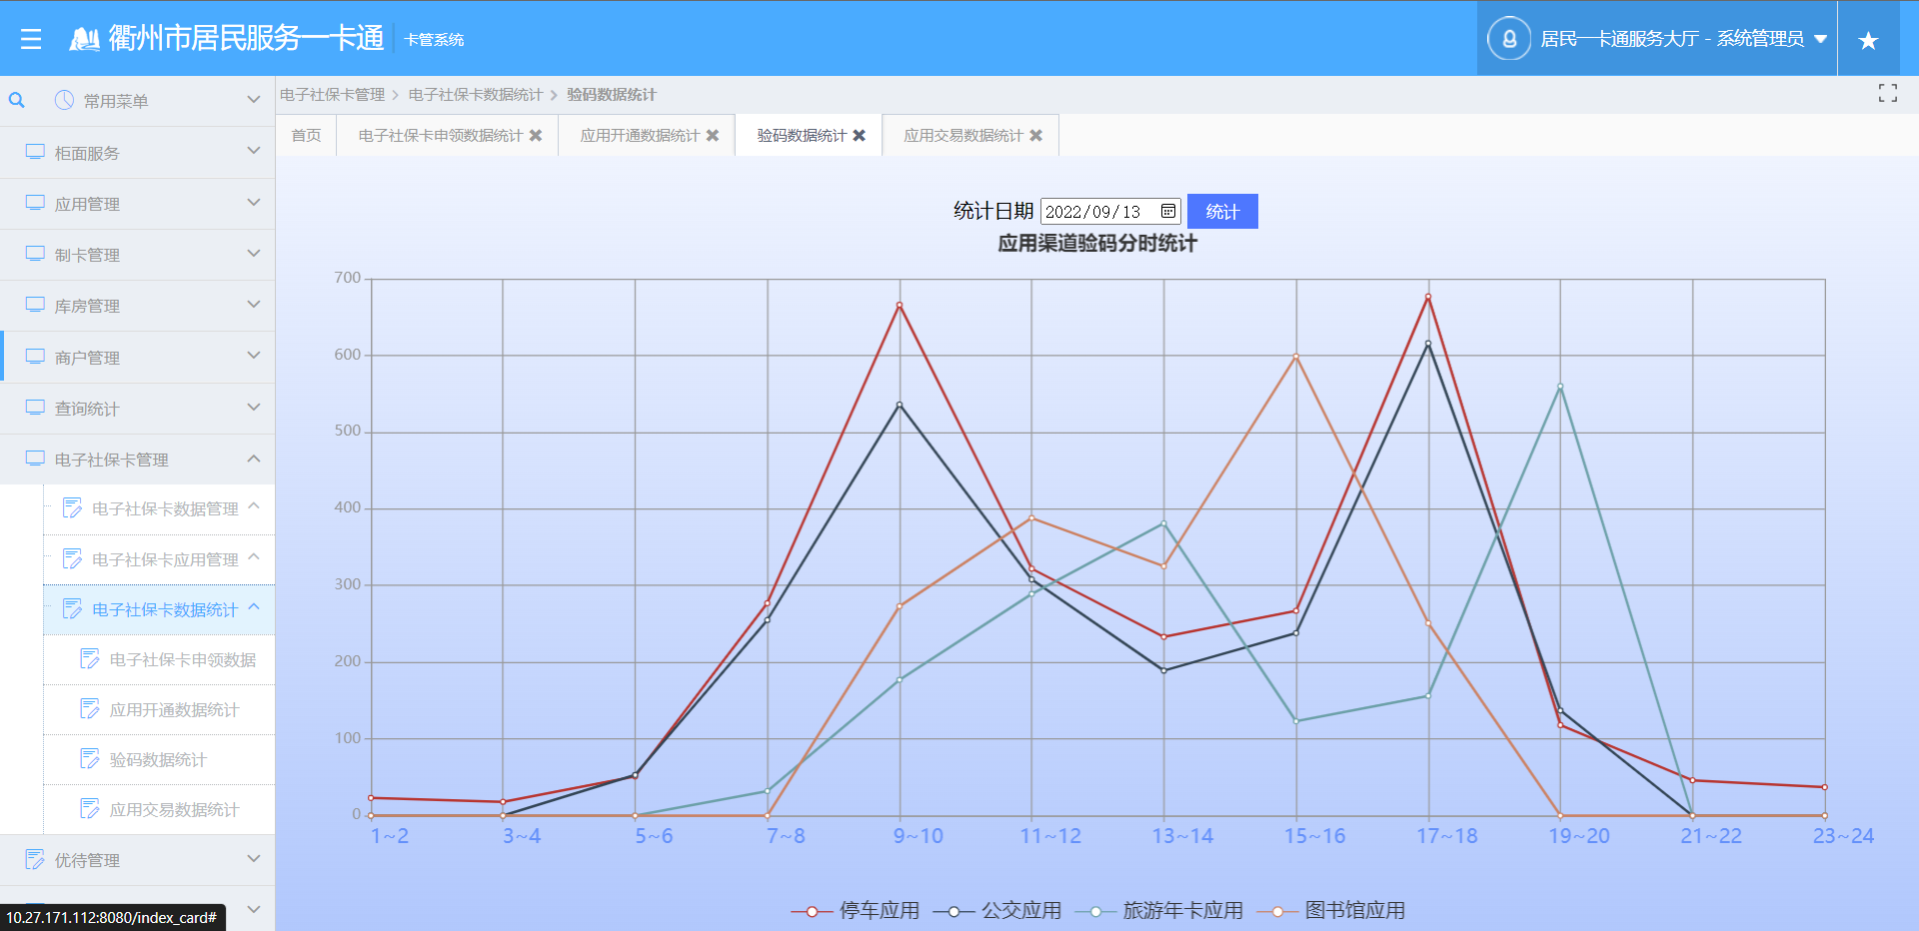This screenshot has height=931, width=1919.
Task: Click the 统计日期 date input field
Action: pyautogui.click(x=1110, y=211)
